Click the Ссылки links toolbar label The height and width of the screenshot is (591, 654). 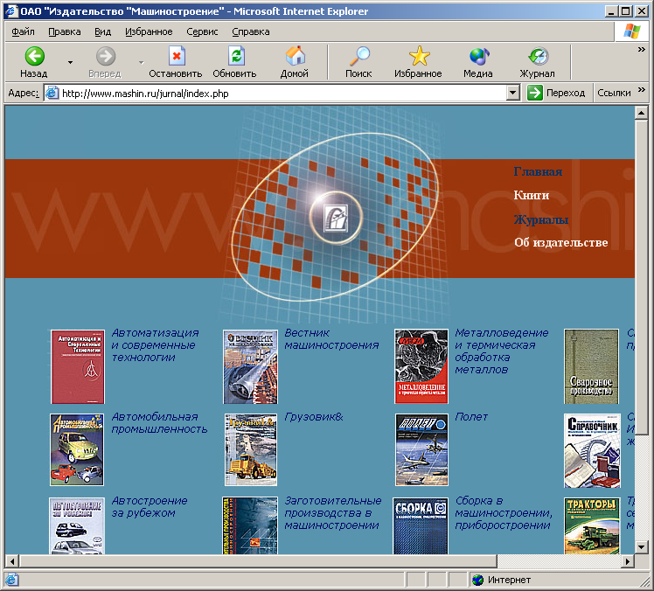tap(614, 93)
